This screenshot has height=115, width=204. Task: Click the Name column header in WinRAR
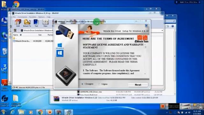16,35
